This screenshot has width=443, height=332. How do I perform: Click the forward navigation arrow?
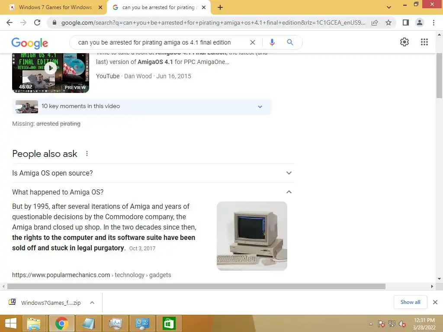[23, 22]
